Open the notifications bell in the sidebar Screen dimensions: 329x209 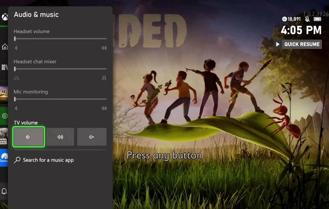[x=5, y=191]
